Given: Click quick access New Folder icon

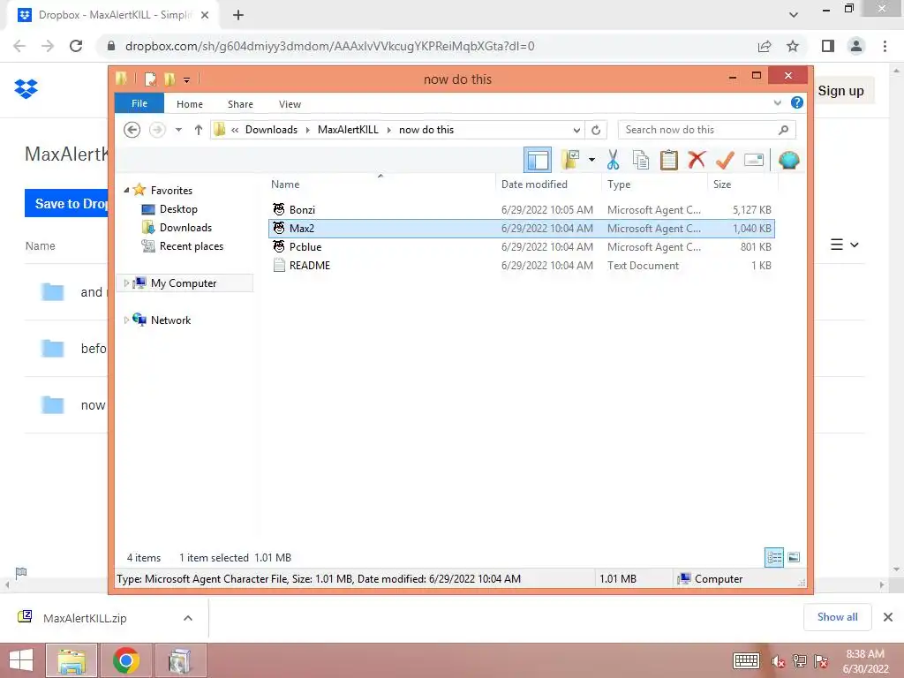Looking at the screenshot, I should [169, 79].
